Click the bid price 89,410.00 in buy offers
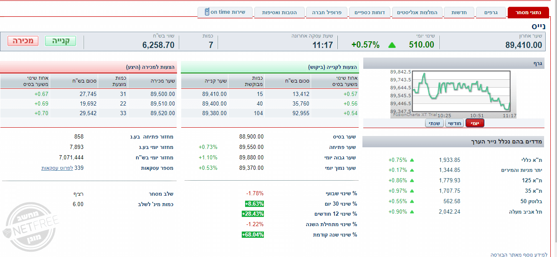The image size is (557, 257). 215,94
